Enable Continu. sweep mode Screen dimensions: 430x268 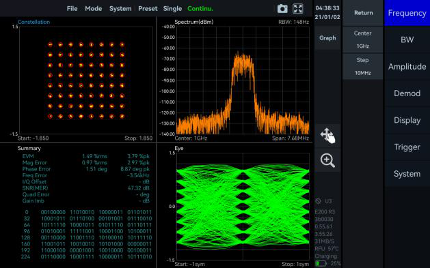tap(200, 9)
